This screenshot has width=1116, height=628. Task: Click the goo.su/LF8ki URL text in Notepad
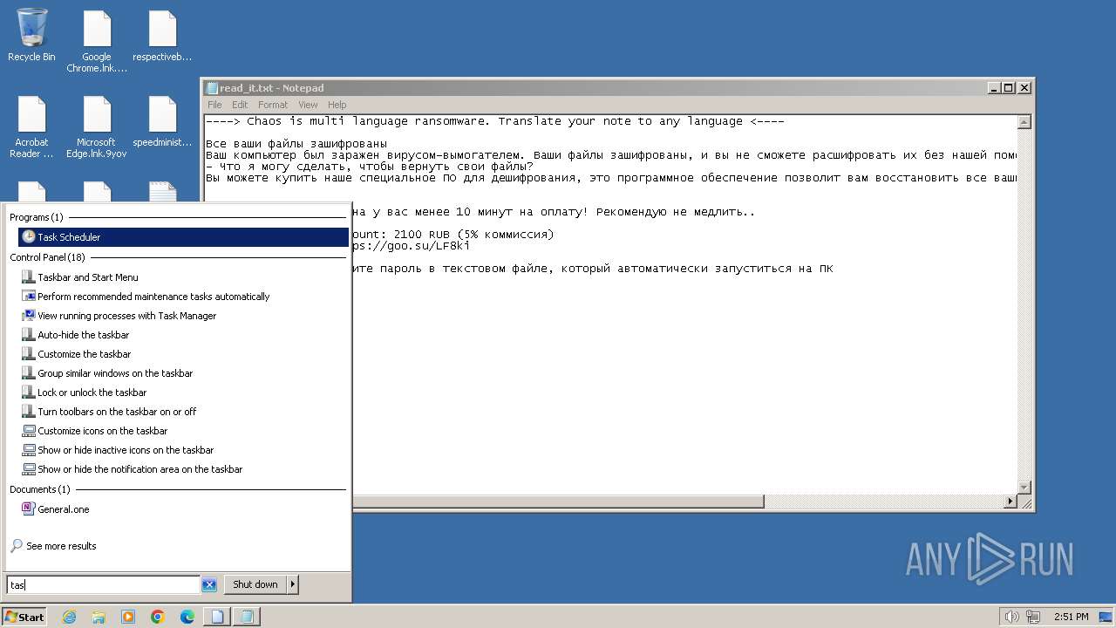click(x=411, y=246)
